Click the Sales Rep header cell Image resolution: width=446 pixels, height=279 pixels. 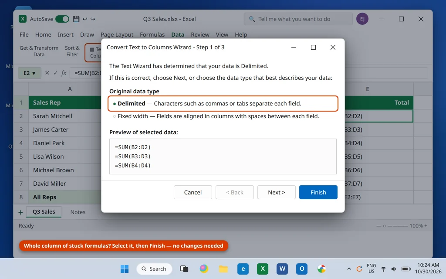tap(65, 102)
